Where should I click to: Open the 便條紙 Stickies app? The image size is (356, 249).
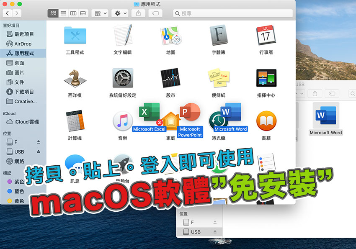[x=218, y=78]
